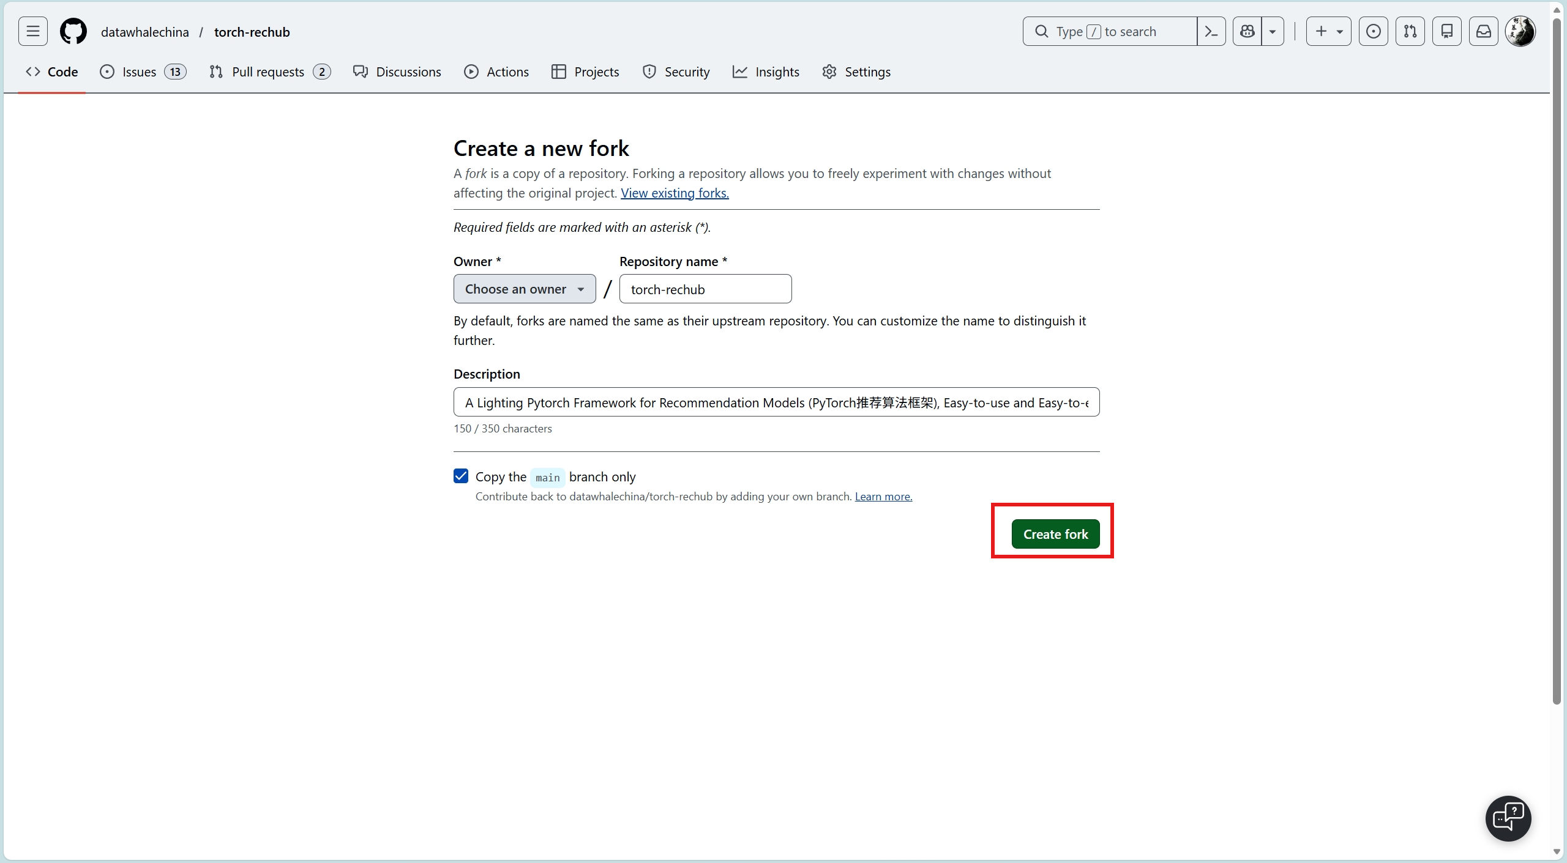
Task: Open pull requests icon in header
Action: (1410, 31)
